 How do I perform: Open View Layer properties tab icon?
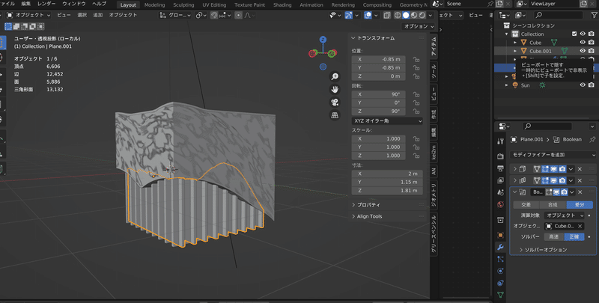[500, 180]
